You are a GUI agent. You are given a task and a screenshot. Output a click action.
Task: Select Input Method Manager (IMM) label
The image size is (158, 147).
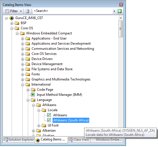59,95
